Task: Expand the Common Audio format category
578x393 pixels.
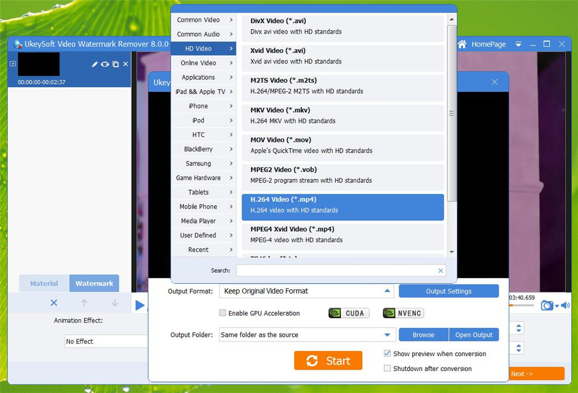Action: point(203,34)
